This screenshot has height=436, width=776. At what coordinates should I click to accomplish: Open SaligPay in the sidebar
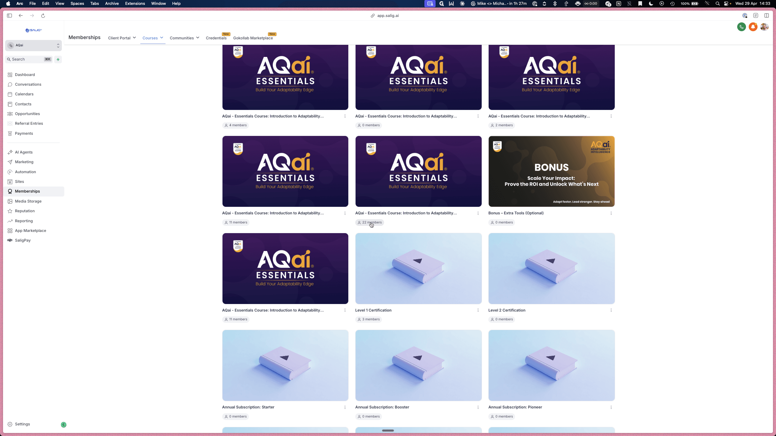coord(23,240)
